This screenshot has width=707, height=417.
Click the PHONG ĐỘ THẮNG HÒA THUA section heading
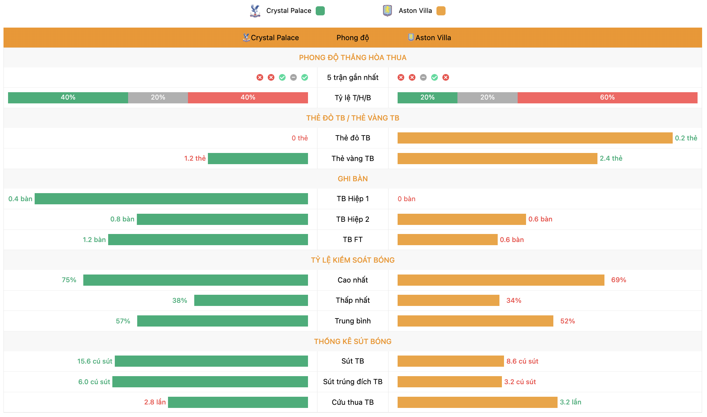pyautogui.click(x=353, y=58)
